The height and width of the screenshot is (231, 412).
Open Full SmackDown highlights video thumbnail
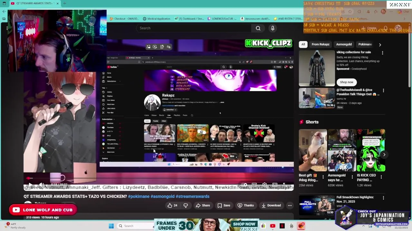pos(317,205)
